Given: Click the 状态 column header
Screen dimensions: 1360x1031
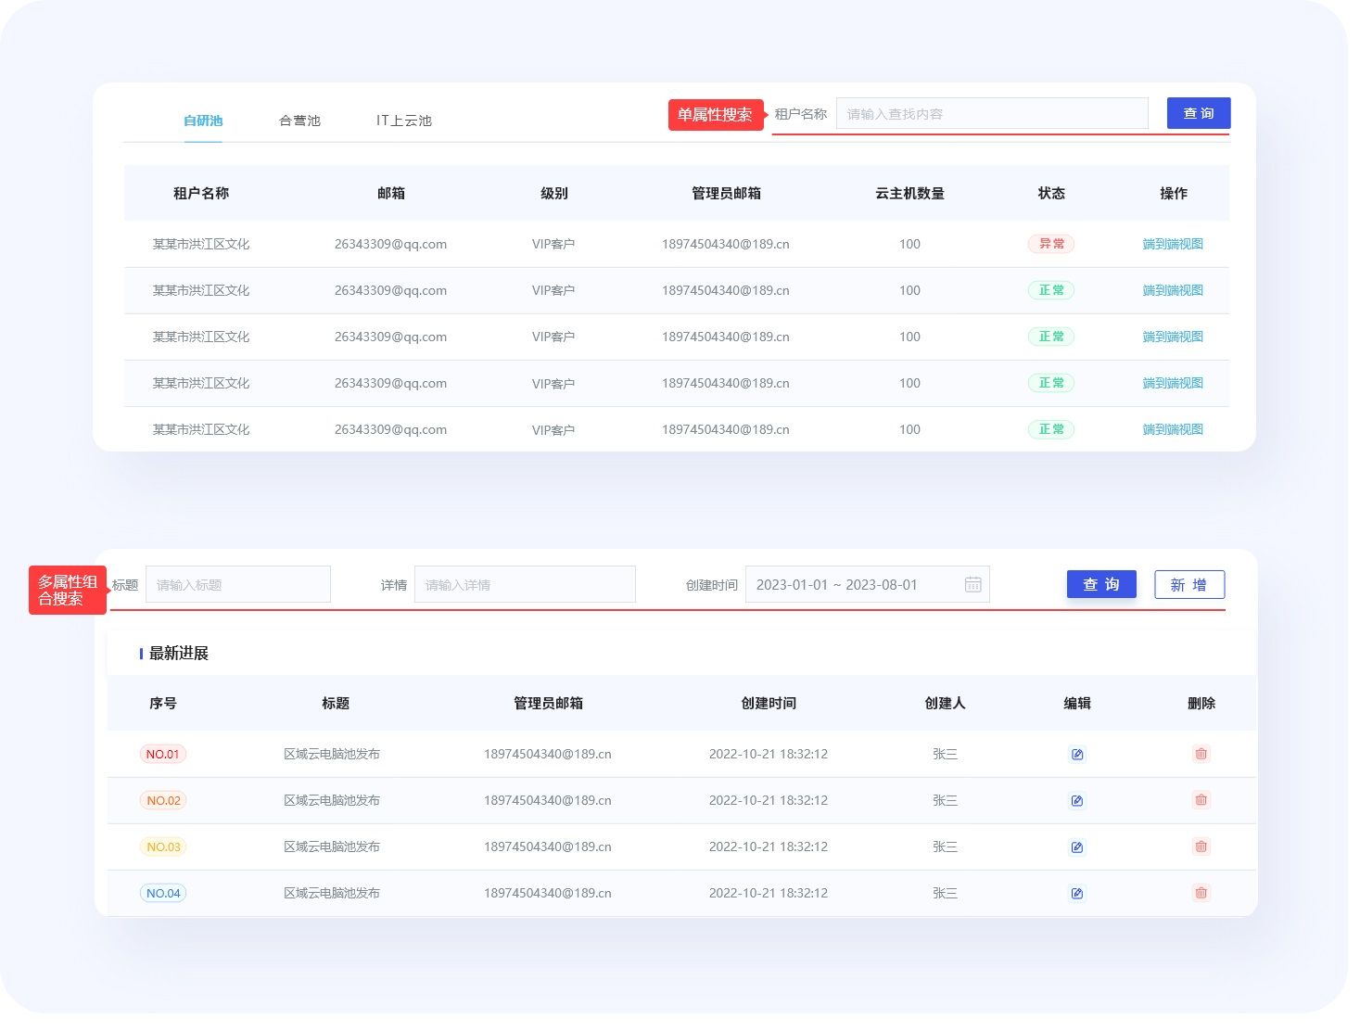Looking at the screenshot, I should [x=1051, y=193].
